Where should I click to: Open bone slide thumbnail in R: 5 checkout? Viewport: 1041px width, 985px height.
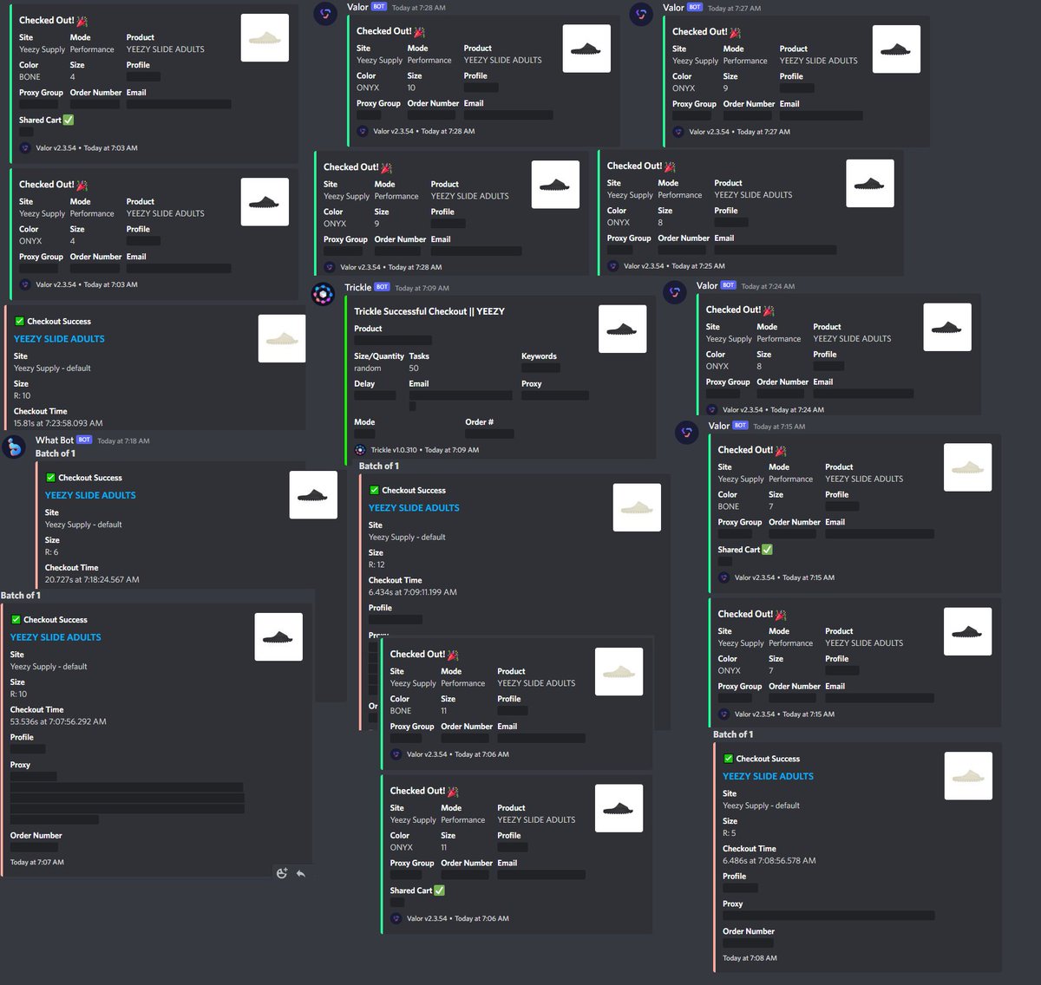click(x=967, y=776)
